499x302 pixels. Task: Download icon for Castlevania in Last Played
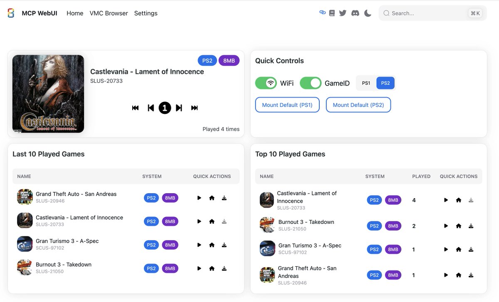(224, 221)
